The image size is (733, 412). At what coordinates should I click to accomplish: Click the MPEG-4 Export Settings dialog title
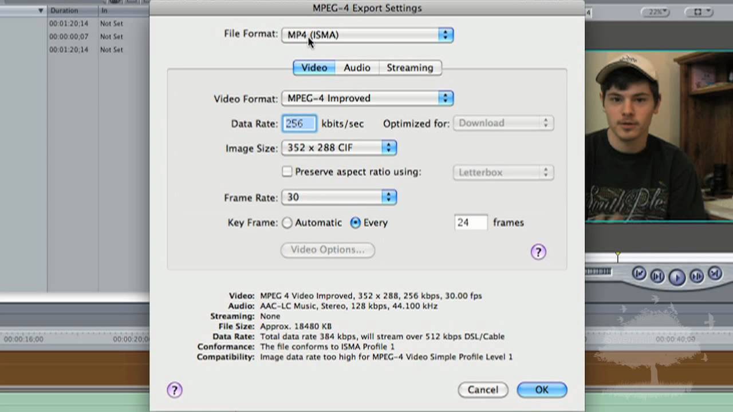(367, 8)
